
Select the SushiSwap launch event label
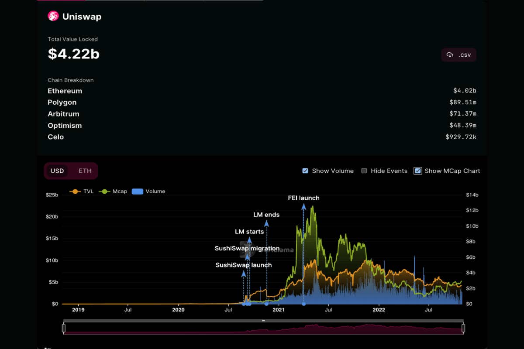point(244,265)
